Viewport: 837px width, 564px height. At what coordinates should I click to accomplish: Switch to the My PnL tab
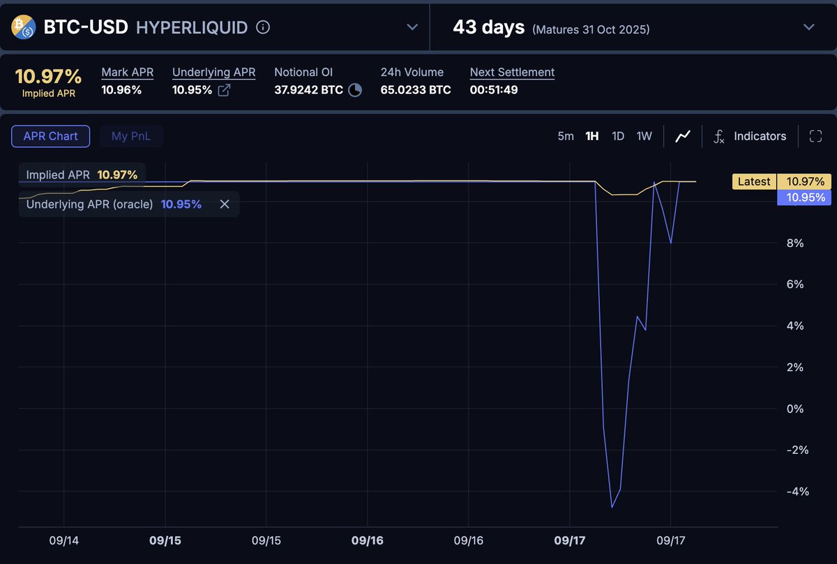[x=131, y=136]
